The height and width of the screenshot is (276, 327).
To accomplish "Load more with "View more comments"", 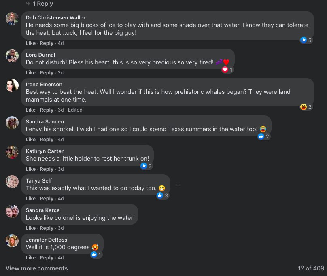I will 37,268.
